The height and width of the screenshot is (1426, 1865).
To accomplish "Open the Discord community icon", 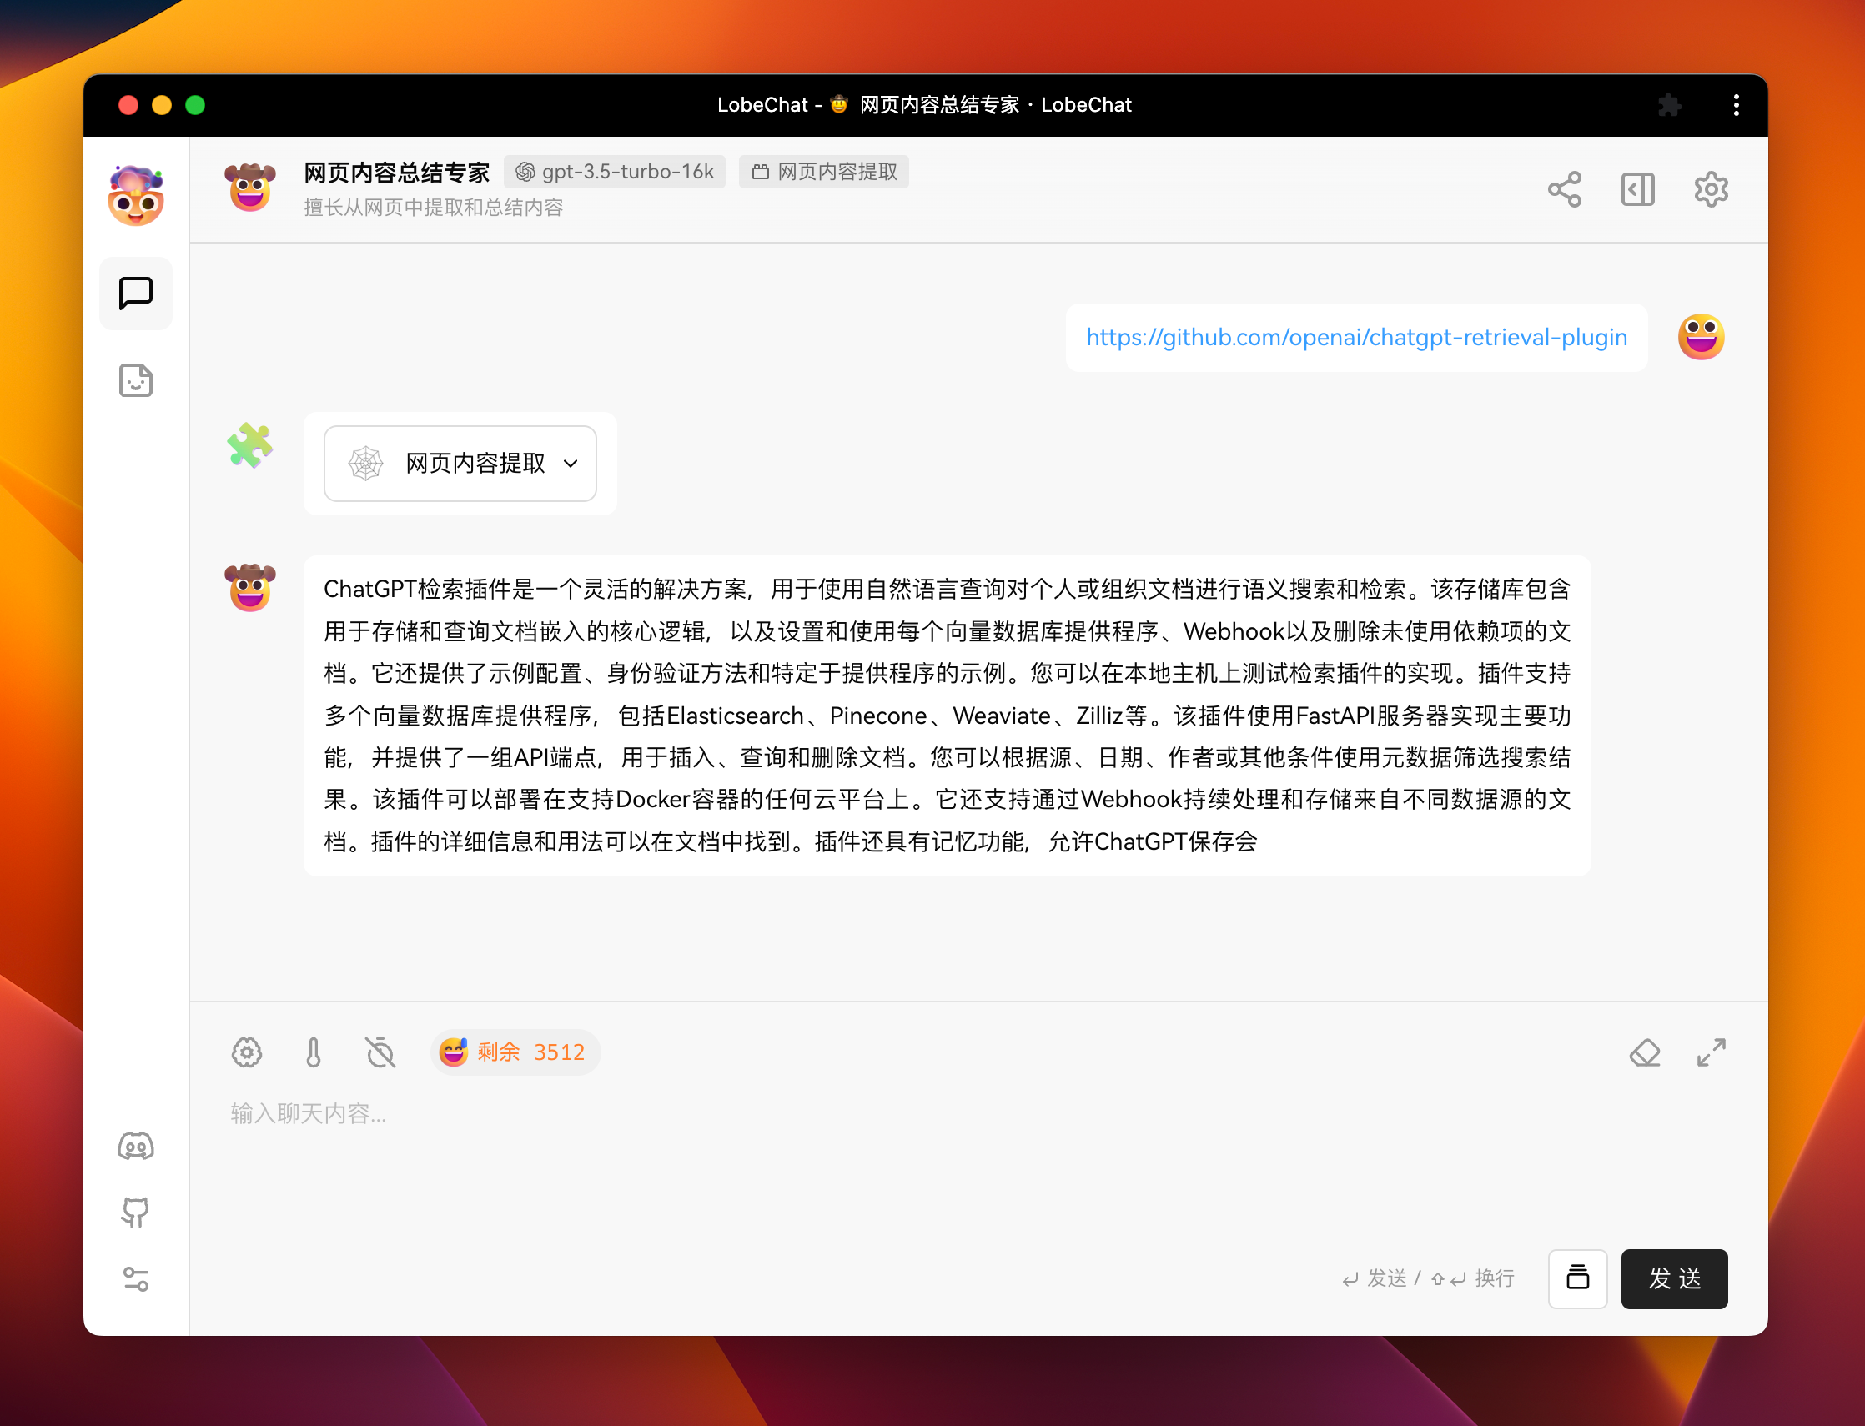I will [136, 1146].
